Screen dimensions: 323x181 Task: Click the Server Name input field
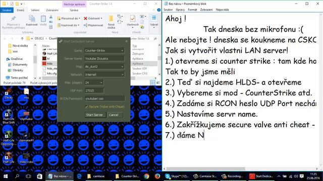click(104, 58)
